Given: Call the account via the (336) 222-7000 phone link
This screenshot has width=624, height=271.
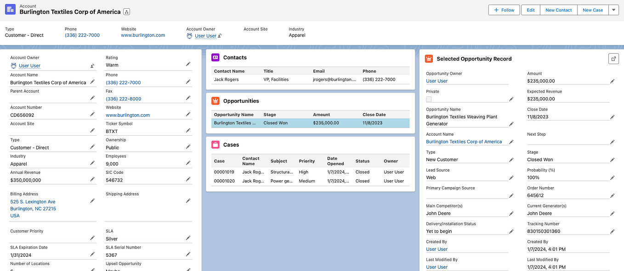Looking at the screenshot, I should (x=82, y=35).
